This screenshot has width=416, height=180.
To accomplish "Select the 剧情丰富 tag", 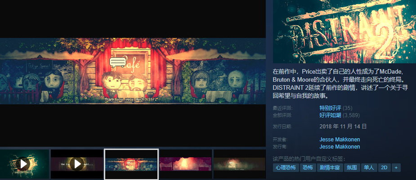I will click(x=330, y=167).
